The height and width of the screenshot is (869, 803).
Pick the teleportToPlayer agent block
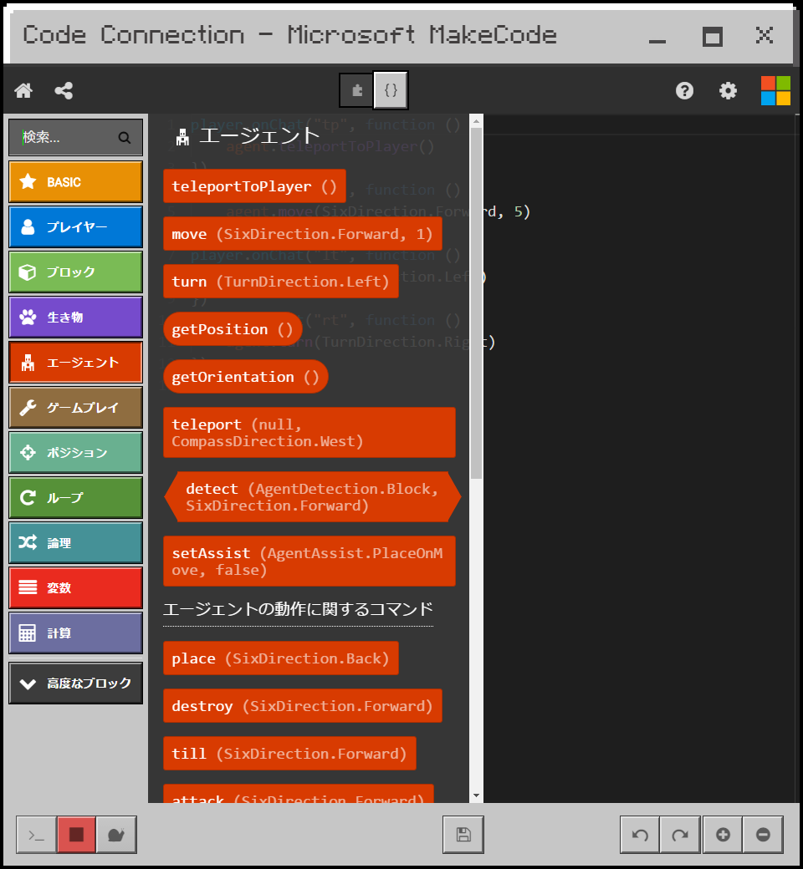[253, 185]
